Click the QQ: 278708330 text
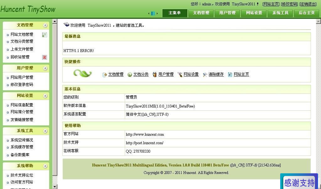This screenshot has height=189, width=321. pyautogui.click(x=138, y=151)
